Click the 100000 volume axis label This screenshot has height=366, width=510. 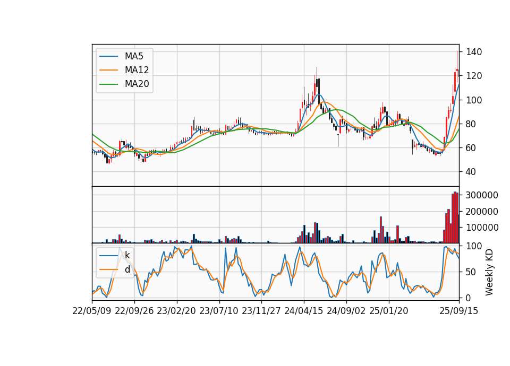tap(482, 228)
